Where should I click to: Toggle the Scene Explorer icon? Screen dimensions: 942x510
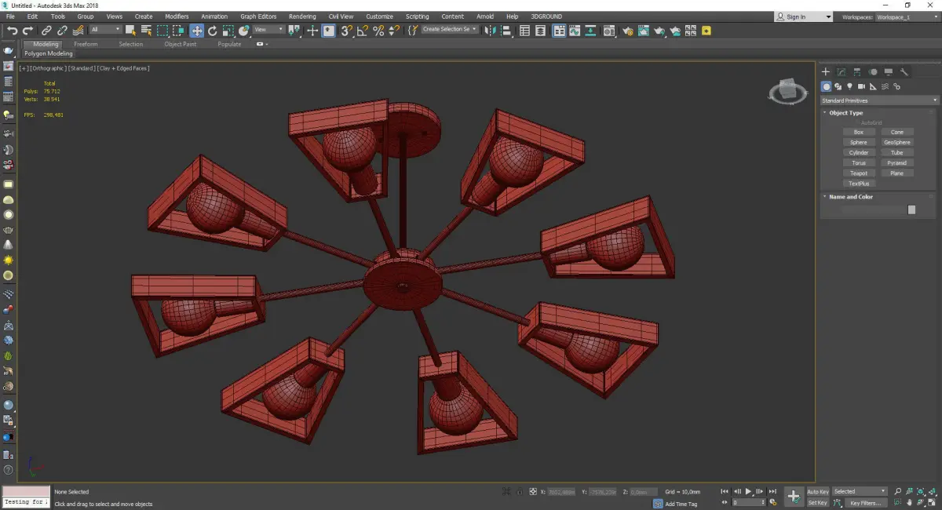[525, 31]
